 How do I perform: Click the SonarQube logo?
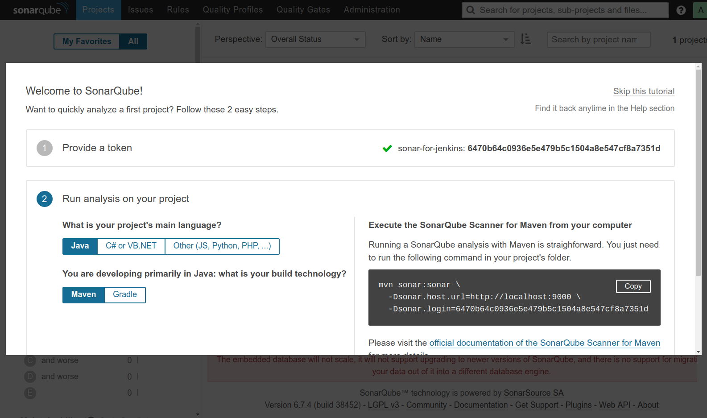click(x=41, y=9)
